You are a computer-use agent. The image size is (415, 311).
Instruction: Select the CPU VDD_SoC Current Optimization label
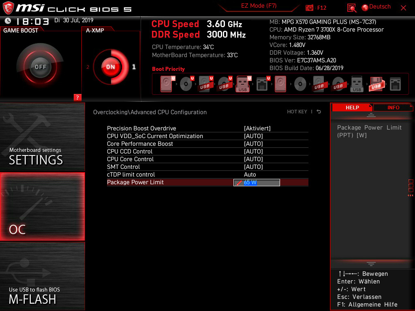pyautogui.click(x=155, y=136)
